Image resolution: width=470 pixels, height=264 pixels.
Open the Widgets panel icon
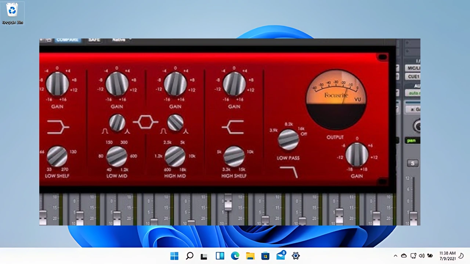pyautogui.click(x=220, y=256)
